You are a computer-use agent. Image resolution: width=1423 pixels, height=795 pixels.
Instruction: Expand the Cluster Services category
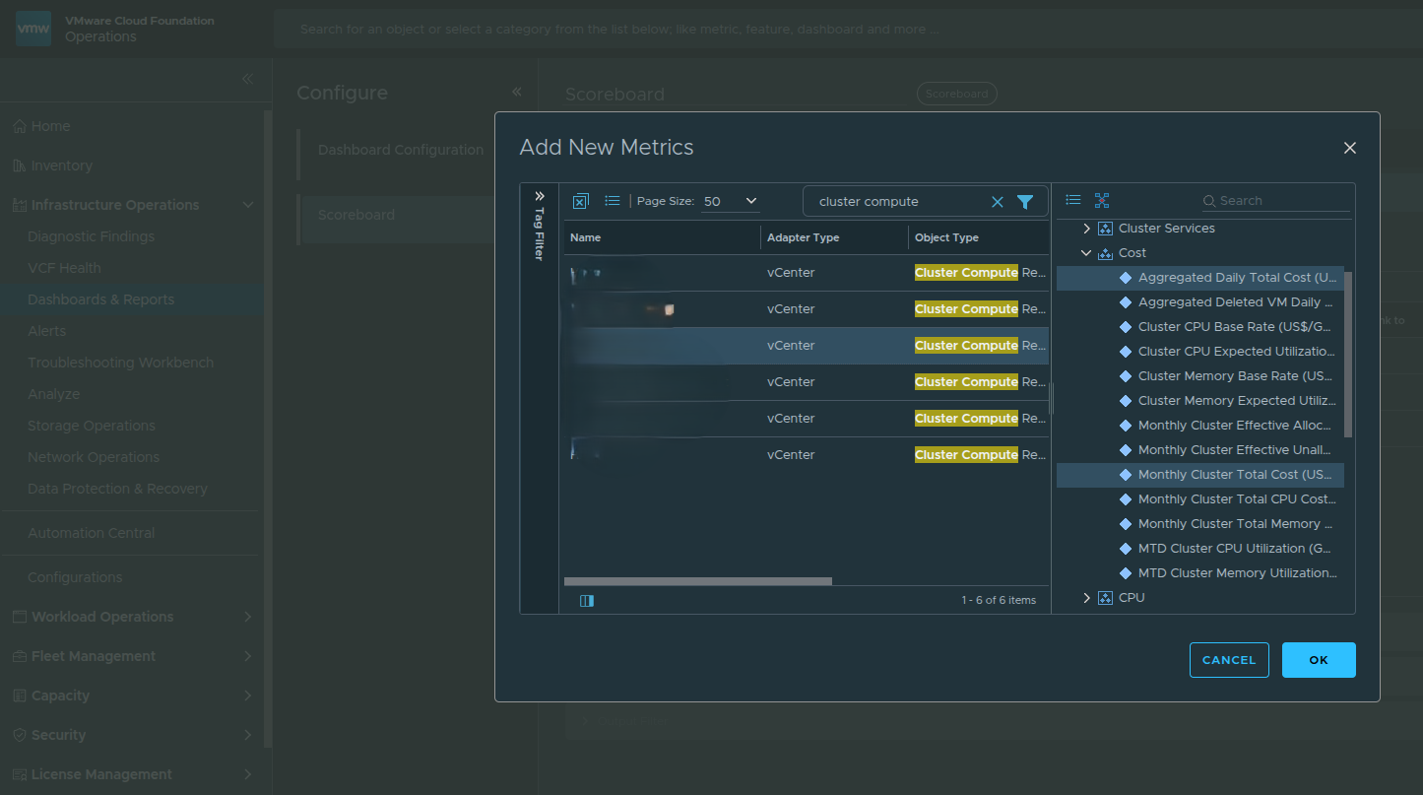point(1086,228)
